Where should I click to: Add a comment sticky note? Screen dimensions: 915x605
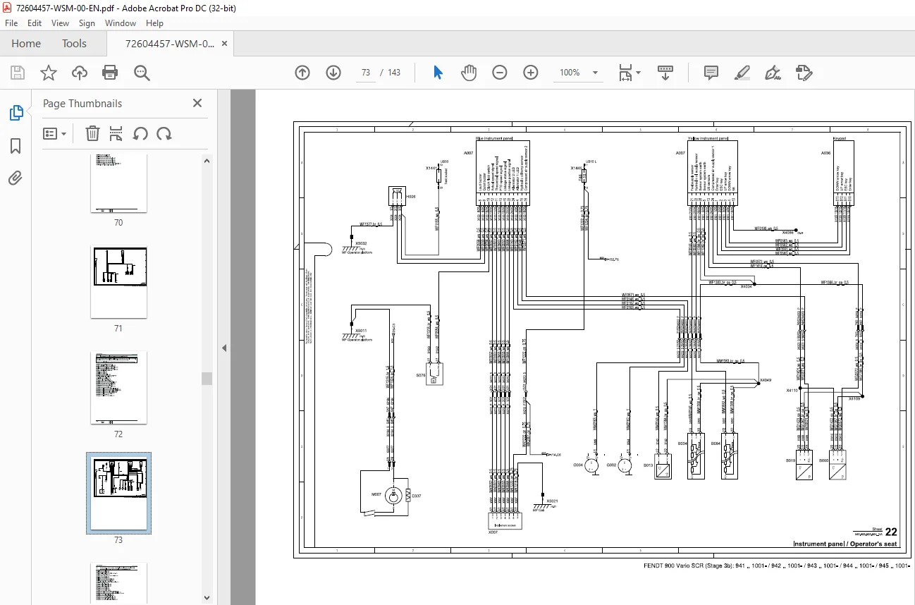pyautogui.click(x=711, y=73)
